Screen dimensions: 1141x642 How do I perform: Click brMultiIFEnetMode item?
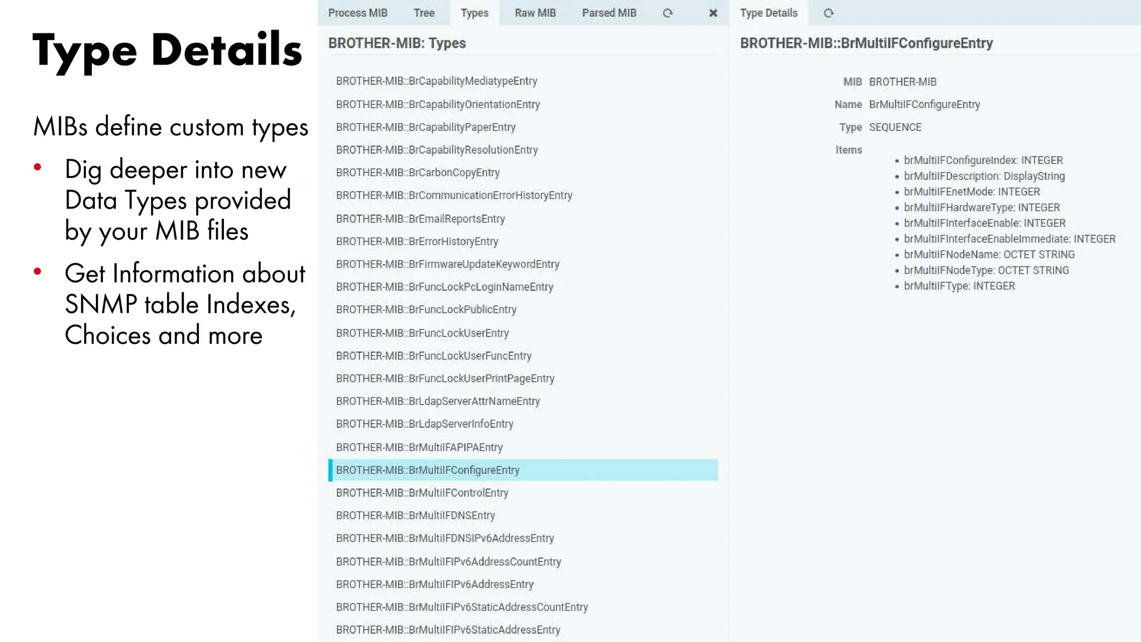tap(972, 192)
